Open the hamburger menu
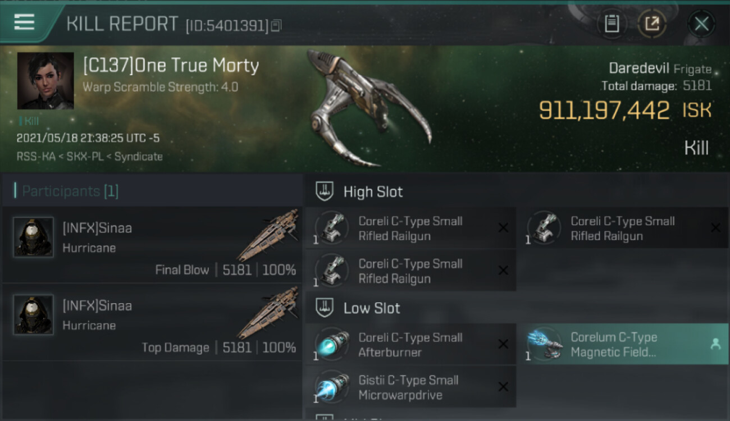Screen dimensions: 730x421 pos(24,22)
